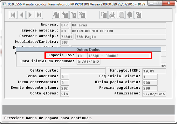Select the ISSQN - ARARAS field
The image size is (177, 124).
[x=119, y=56]
